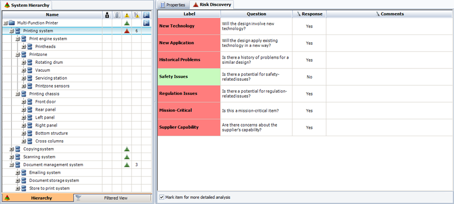Select the Store to print system item
Viewport: 454px width, 204px height.
49,188
